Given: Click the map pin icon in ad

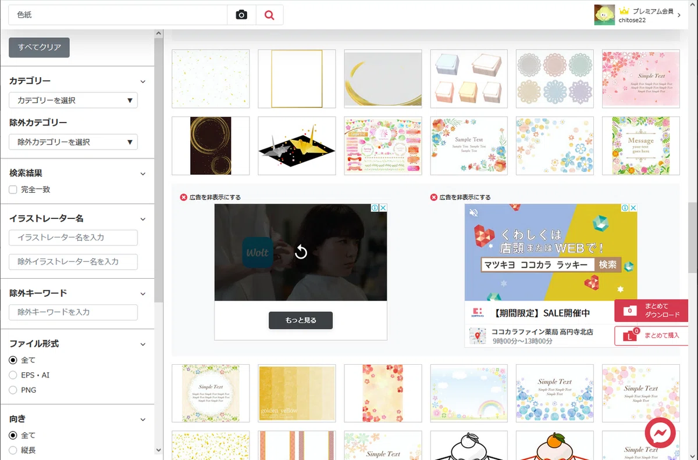Looking at the screenshot, I should tap(477, 335).
